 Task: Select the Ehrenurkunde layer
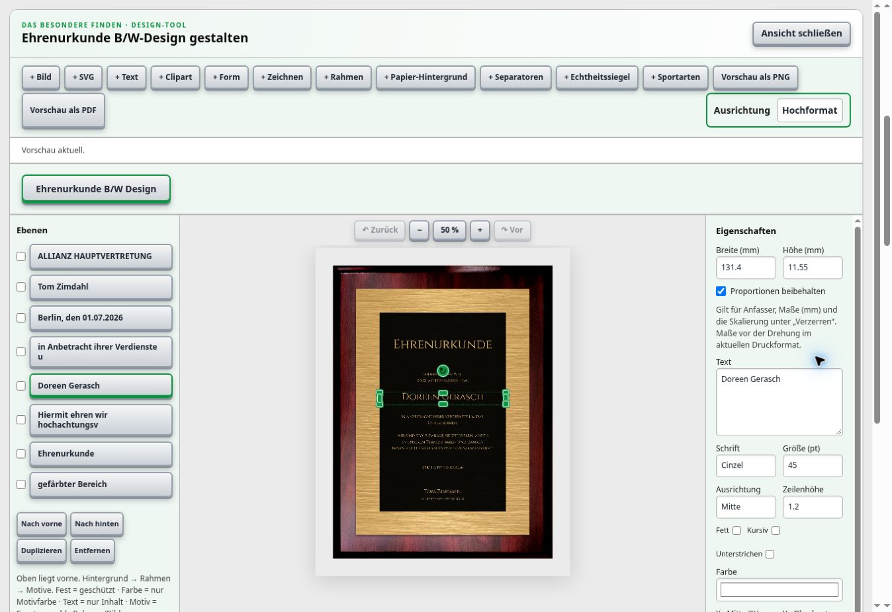tap(101, 454)
